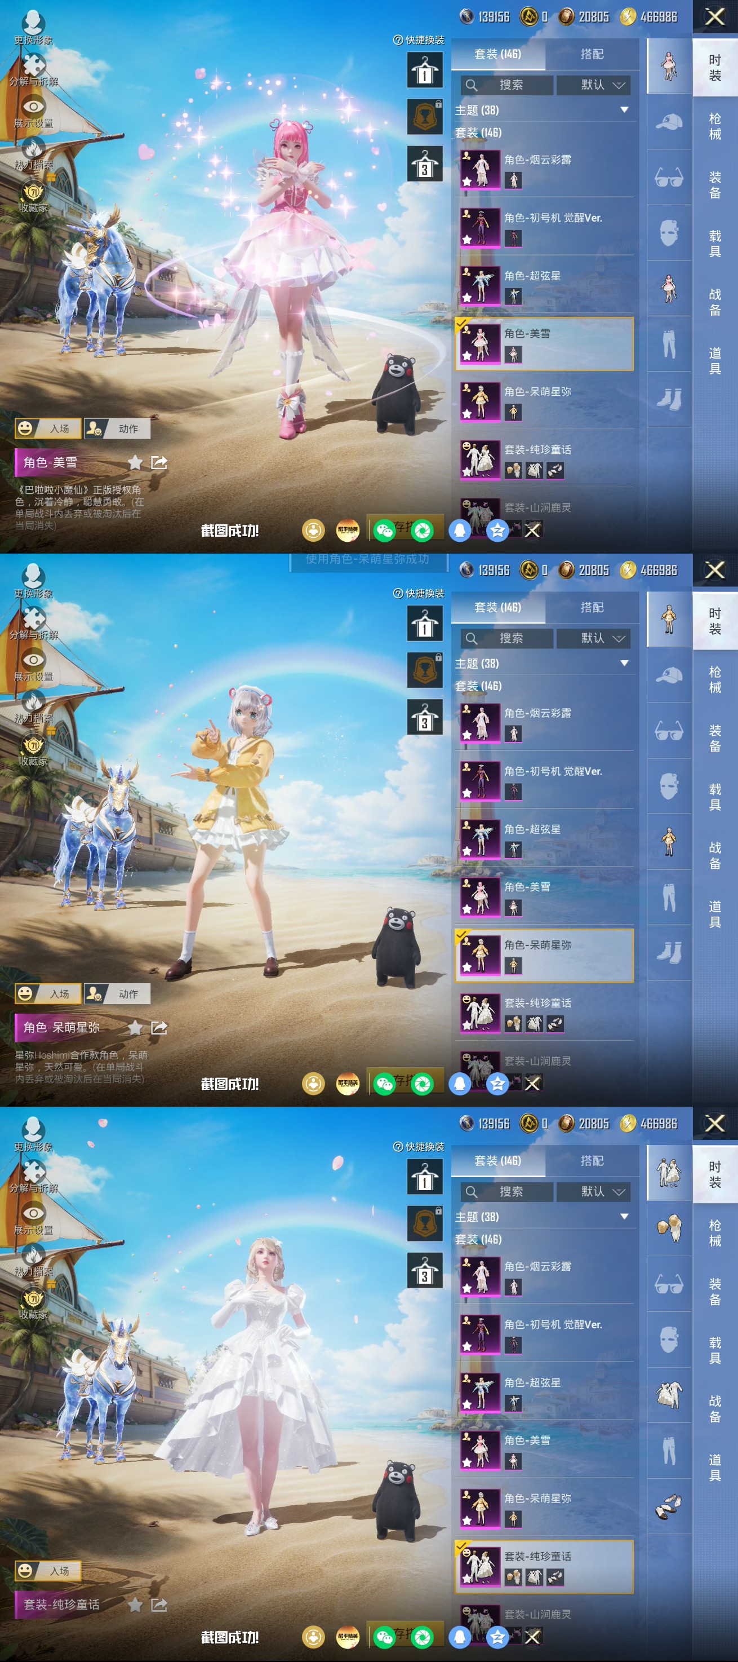Screen dimensions: 738x1662
Task: Select quick outfit slot 1 on 角色-呆萌星弥 screen
Action: (424, 624)
